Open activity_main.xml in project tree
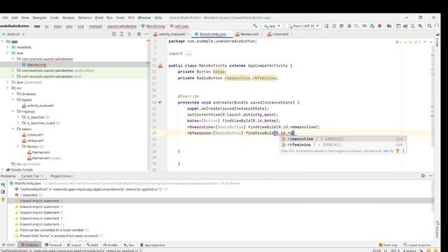 click(x=41, y=106)
